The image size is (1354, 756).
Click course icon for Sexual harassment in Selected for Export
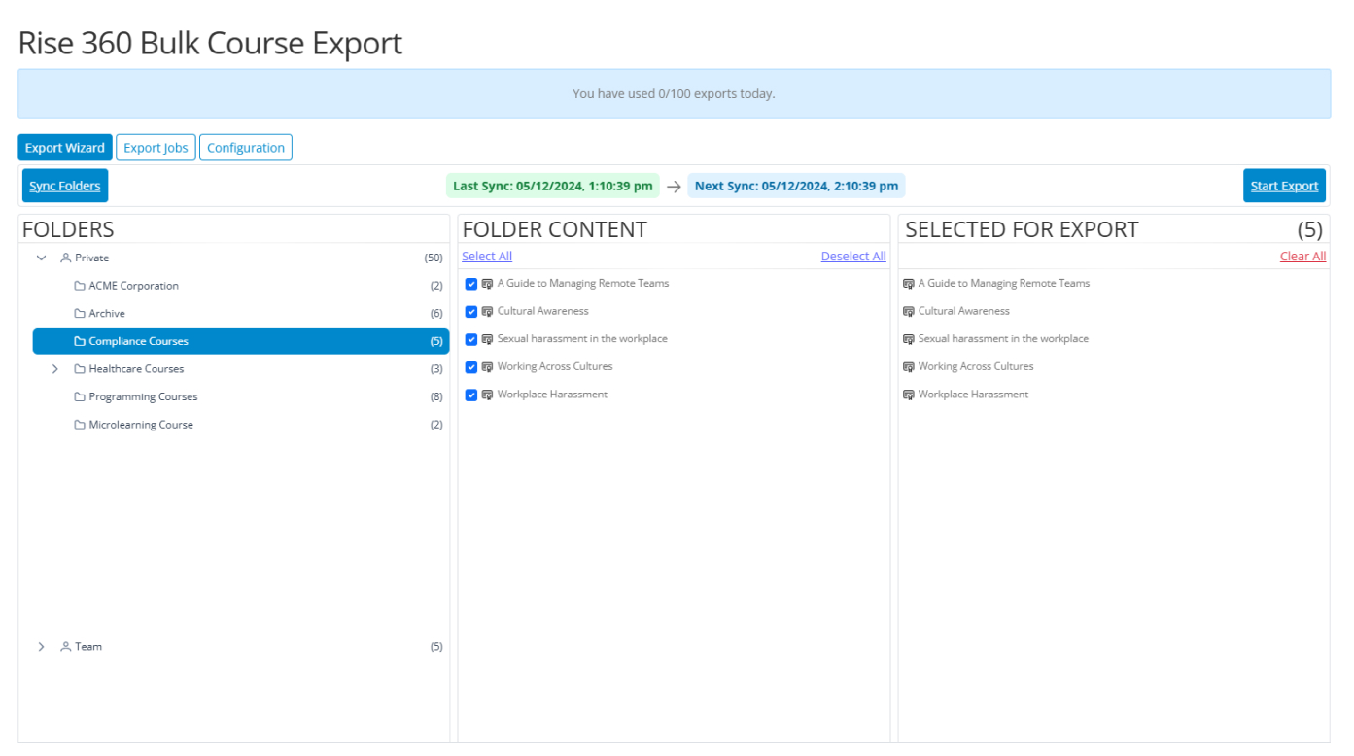pos(909,339)
